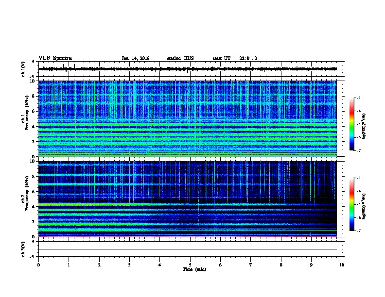This screenshot has width=385, height=297.
Task: Click the "8" tick on ch.2 frequency axis
Action: tap(34, 177)
